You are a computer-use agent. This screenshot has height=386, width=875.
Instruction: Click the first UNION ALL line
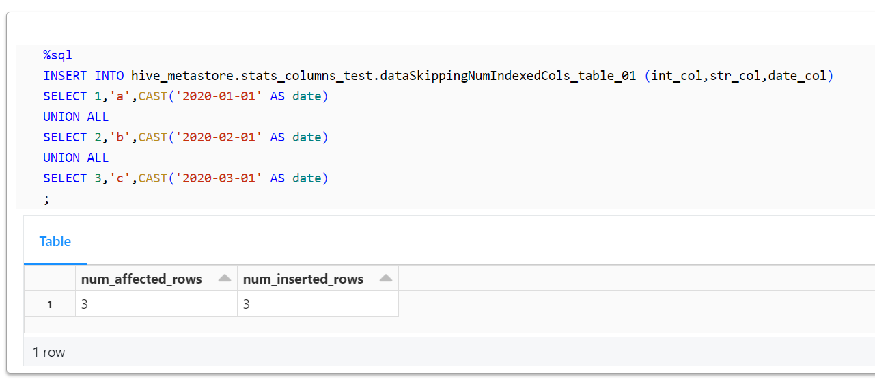click(76, 117)
